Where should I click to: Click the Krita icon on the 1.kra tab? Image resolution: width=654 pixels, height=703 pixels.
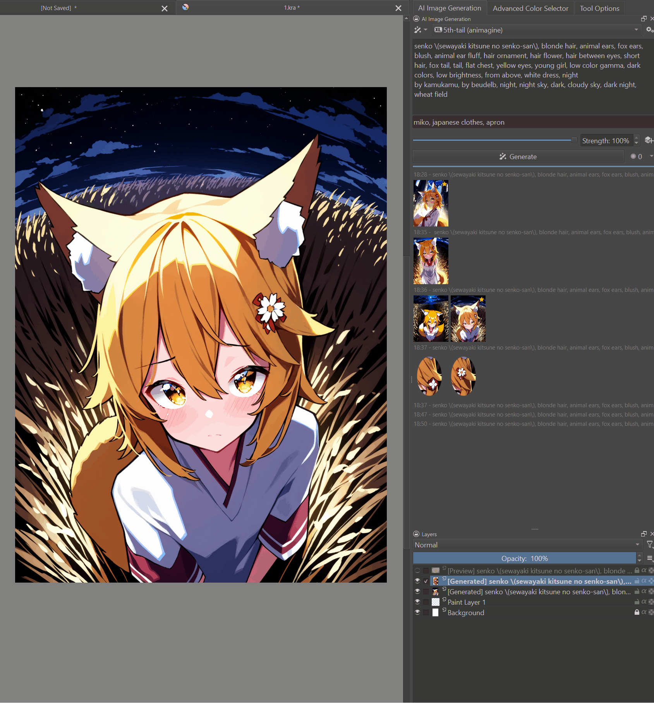[x=185, y=7]
